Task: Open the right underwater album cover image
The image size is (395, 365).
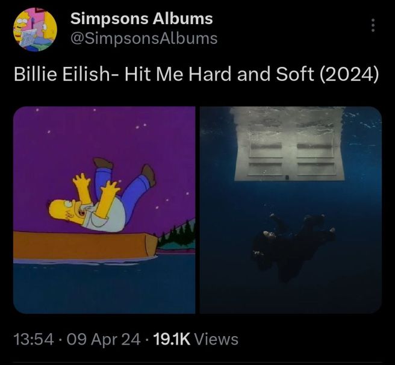Action: click(291, 210)
